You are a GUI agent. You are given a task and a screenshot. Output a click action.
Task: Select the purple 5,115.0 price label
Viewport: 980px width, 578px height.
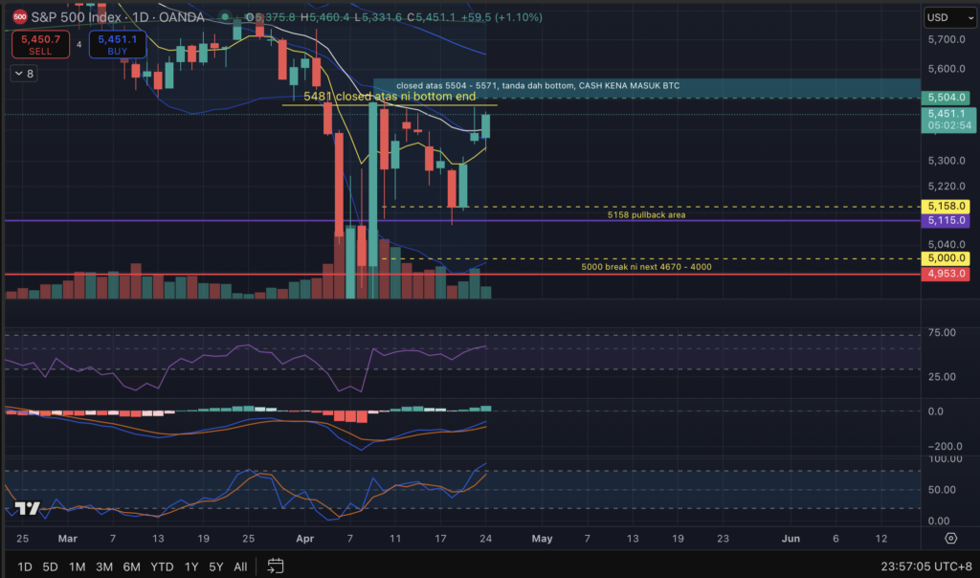coord(947,220)
